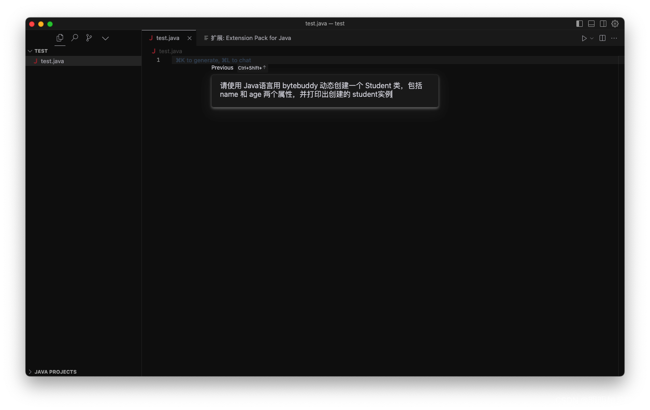Click line number 1 in gutter
This screenshot has width=650, height=410.
tap(158, 60)
